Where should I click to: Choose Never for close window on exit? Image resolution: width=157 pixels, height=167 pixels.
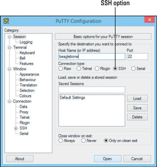tap(84, 141)
